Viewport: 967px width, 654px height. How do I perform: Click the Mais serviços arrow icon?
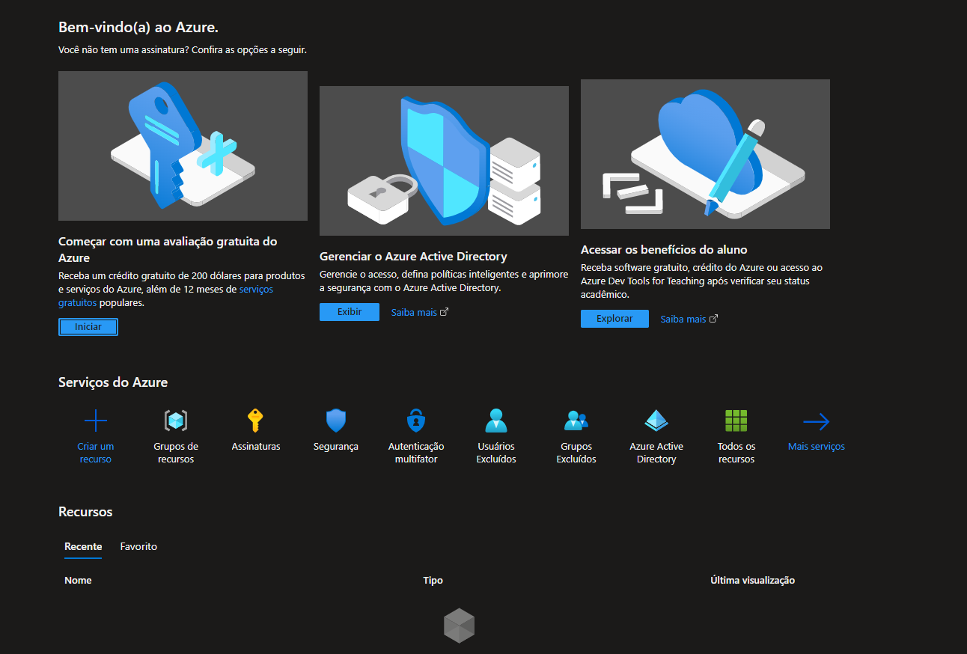click(816, 422)
